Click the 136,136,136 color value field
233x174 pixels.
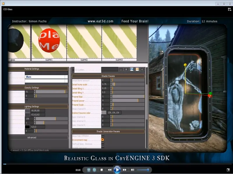tap(114, 113)
